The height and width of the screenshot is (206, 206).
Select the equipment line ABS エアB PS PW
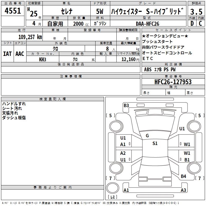(160, 70)
